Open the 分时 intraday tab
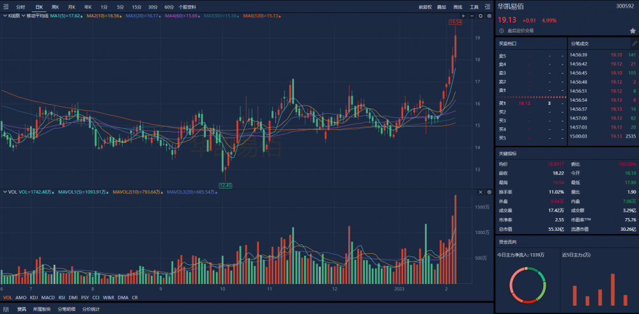The height and width of the screenshot is (314, 639). pyautogui.click(x=20, y=6)
